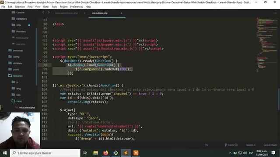Click the bootstrap.min.js script line

point(108,49)
